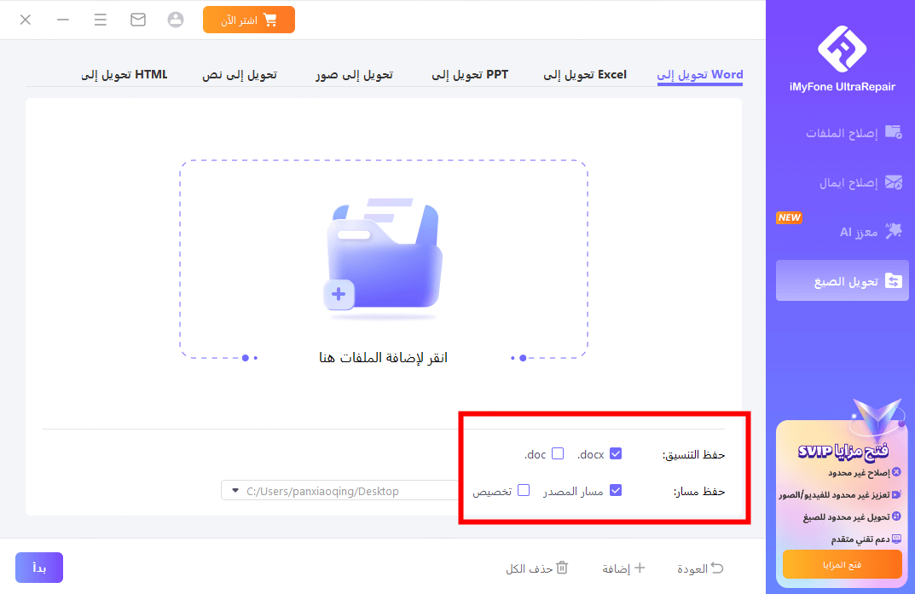Click the NEW badge in sidebar
This screenshot has width=915, height=594.
click(789, 217)
